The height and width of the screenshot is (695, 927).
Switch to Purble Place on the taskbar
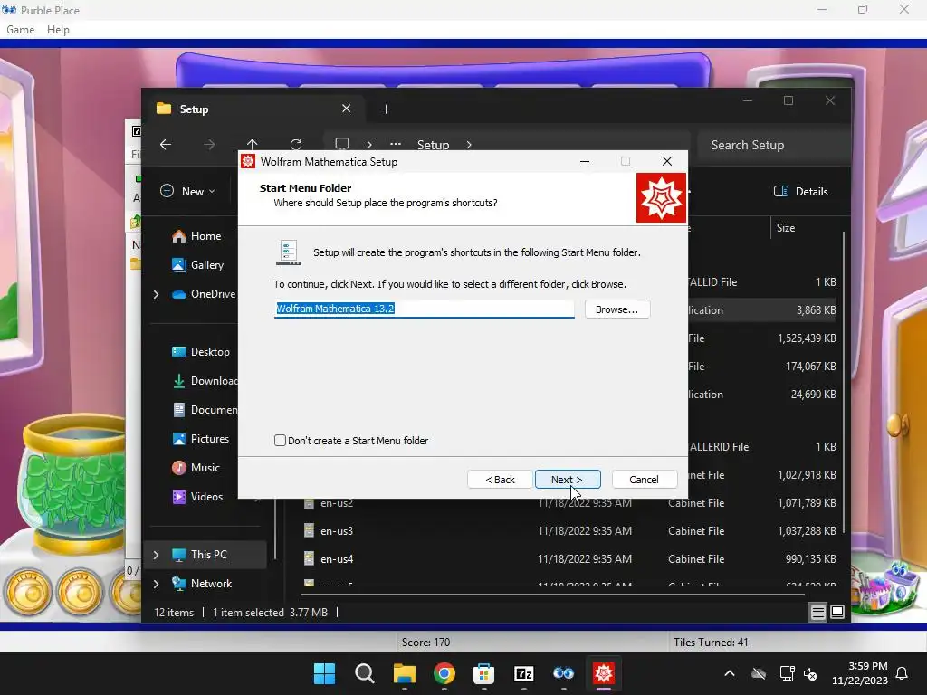tap(564, 673)
